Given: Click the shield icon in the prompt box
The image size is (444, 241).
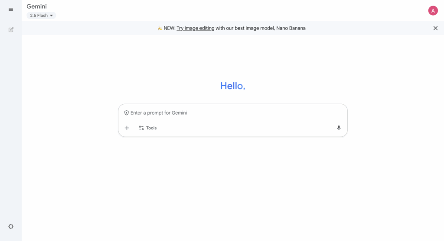Looking at the screenshot, I should click(x=127, y=113).
